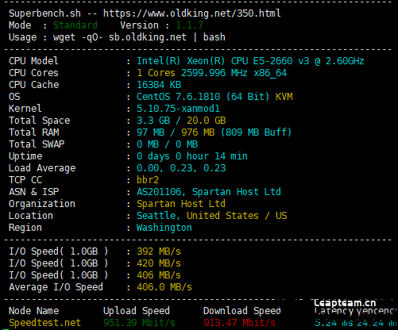Click the '20.0 GB' total space value
Viewport: 398px width, 330px height.
(x=207, y=121)
